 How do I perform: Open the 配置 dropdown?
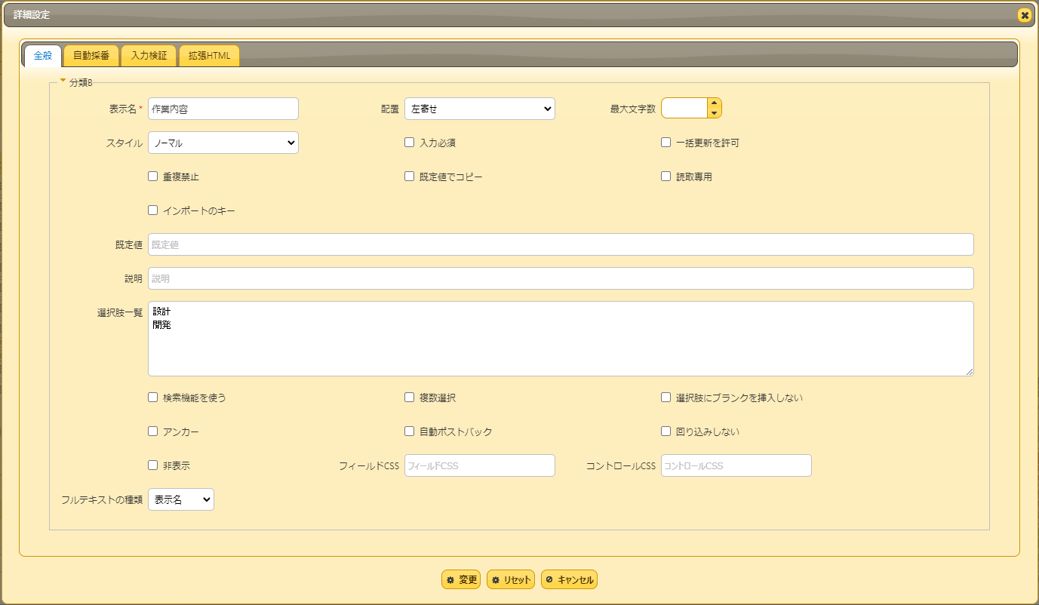pyautogui.click(x=480, y=109)
